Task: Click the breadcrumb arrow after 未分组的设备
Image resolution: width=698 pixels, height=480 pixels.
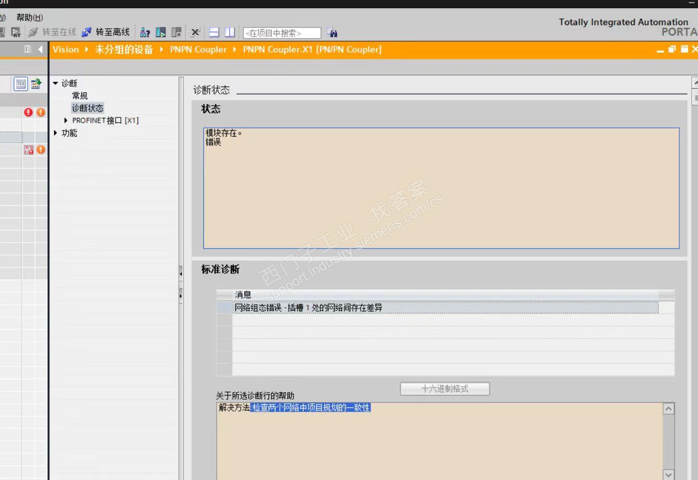Action: tap(162, 50)
